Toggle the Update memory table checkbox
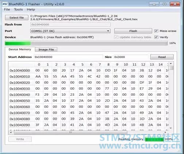184x154 pixels. (116, 37)
